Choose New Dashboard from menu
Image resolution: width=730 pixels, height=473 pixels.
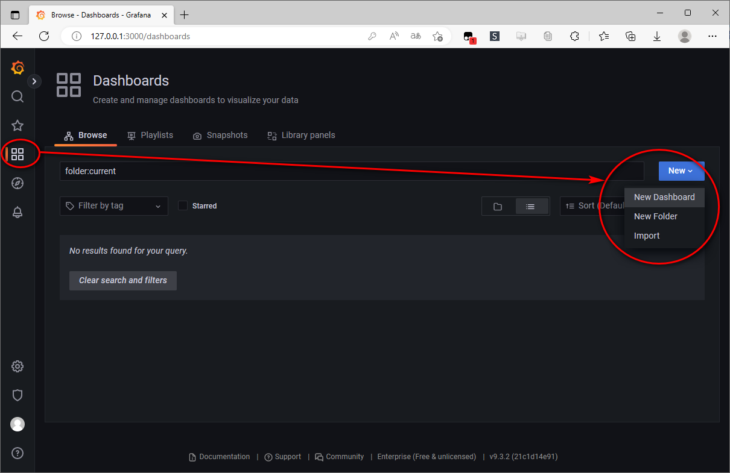click(664, 197)
